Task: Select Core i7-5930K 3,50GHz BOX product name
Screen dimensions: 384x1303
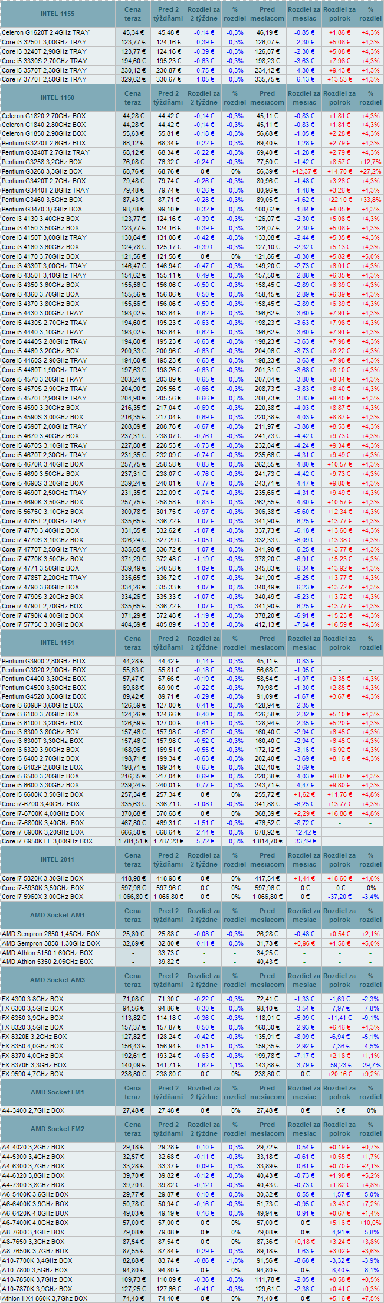Action: click(42, 888)
